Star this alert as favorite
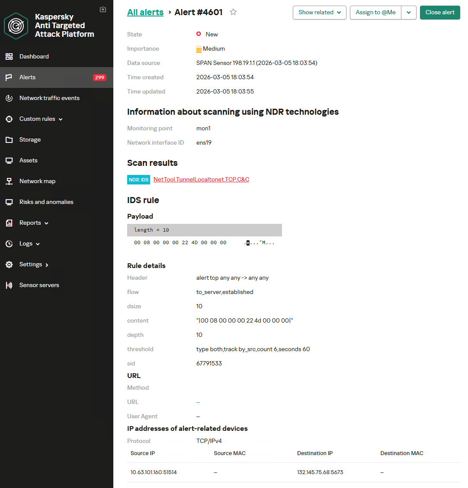 [233, 12]
